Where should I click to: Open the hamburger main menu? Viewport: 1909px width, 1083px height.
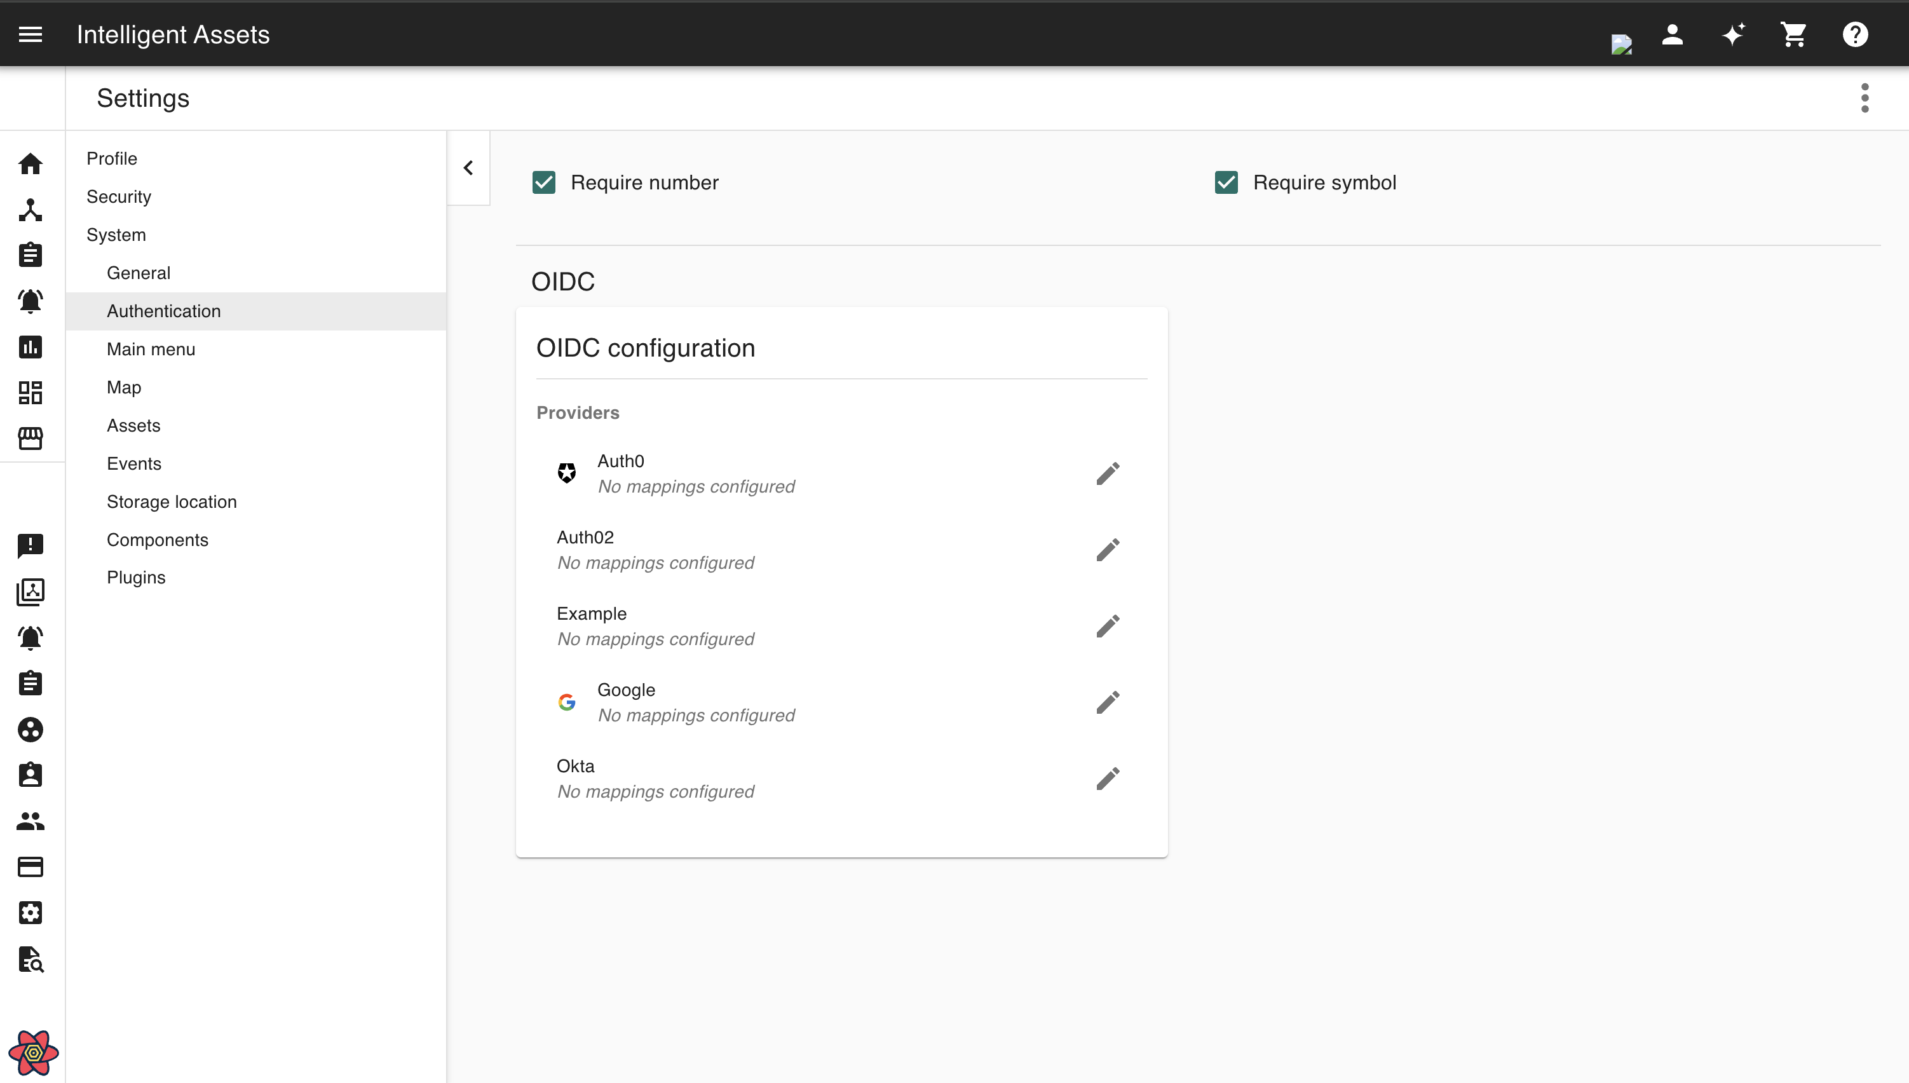point(30,34)
